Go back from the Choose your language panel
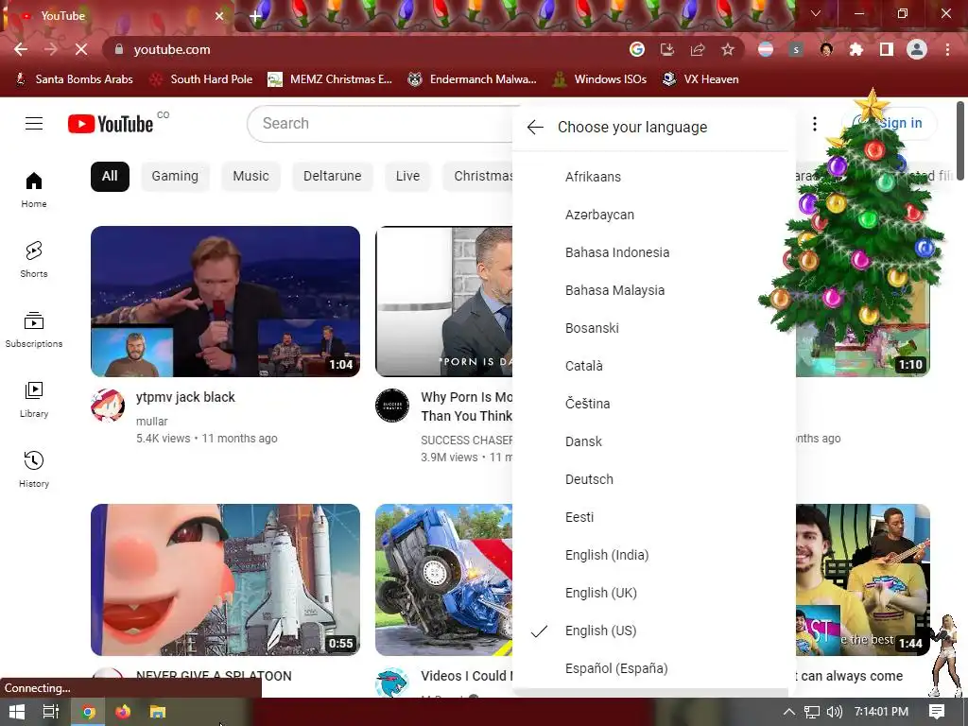Viewport: 968px width, 726px height. [535, 128]
